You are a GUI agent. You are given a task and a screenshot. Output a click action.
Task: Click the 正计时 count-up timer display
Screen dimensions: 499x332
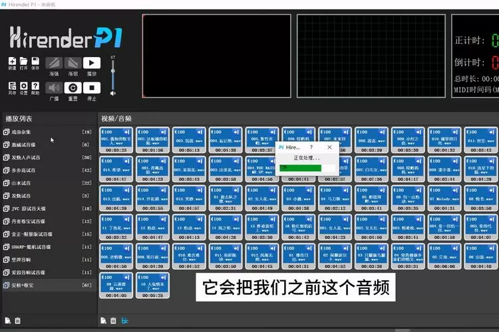click(x=476, y=41)
